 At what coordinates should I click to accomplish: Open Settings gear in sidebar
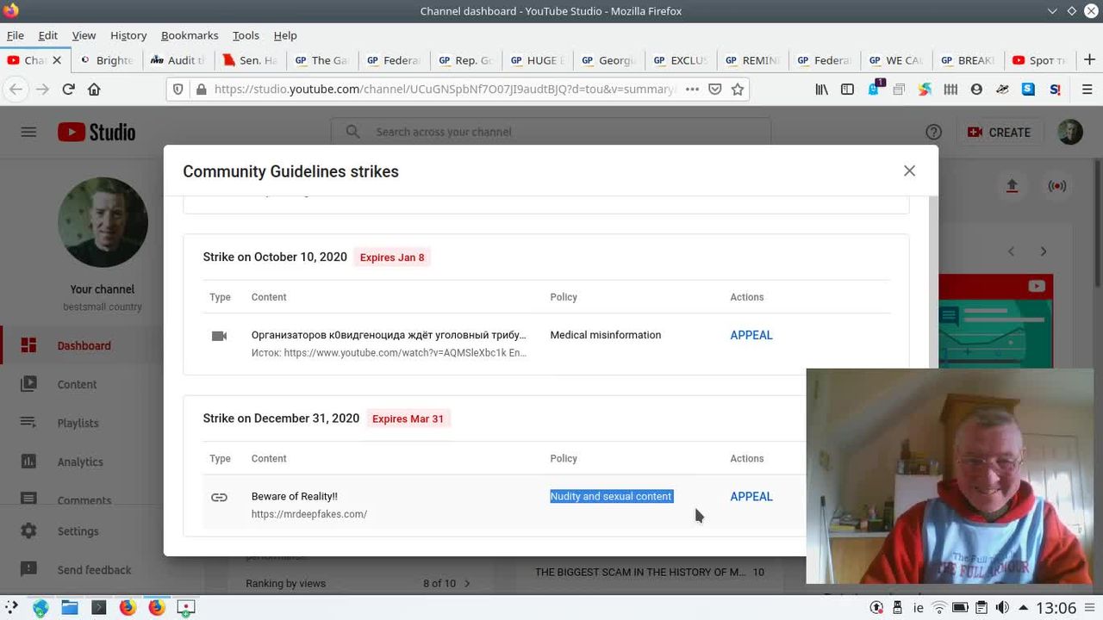click(28, 531)
